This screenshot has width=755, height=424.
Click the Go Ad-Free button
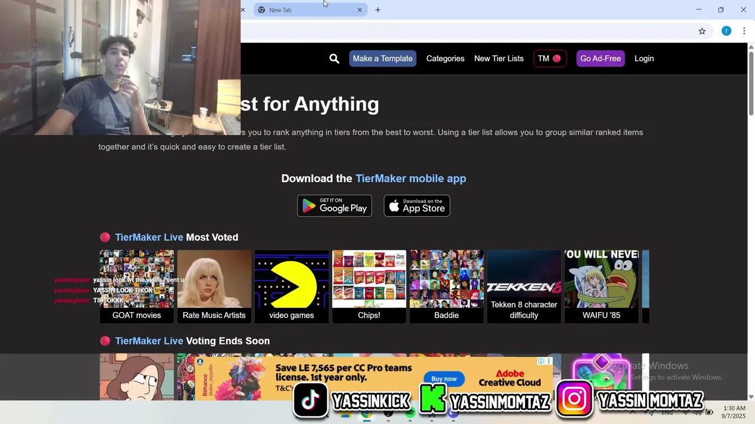(600, 58)
